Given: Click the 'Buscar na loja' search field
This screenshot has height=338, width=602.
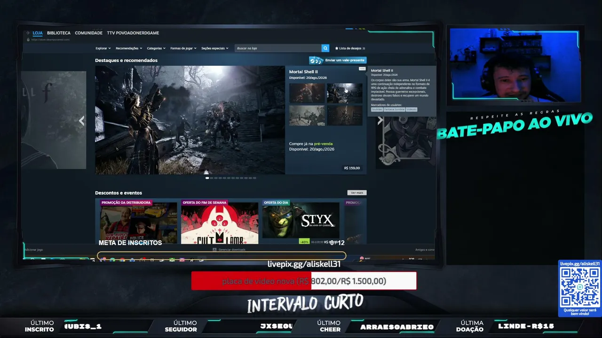Looking at the screenshot, I should click(x=278, y=48).
